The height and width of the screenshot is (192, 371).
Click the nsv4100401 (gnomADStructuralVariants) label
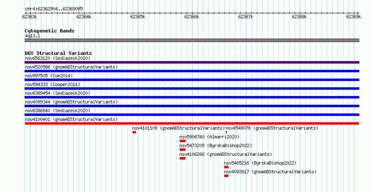(x=71, y=119)
